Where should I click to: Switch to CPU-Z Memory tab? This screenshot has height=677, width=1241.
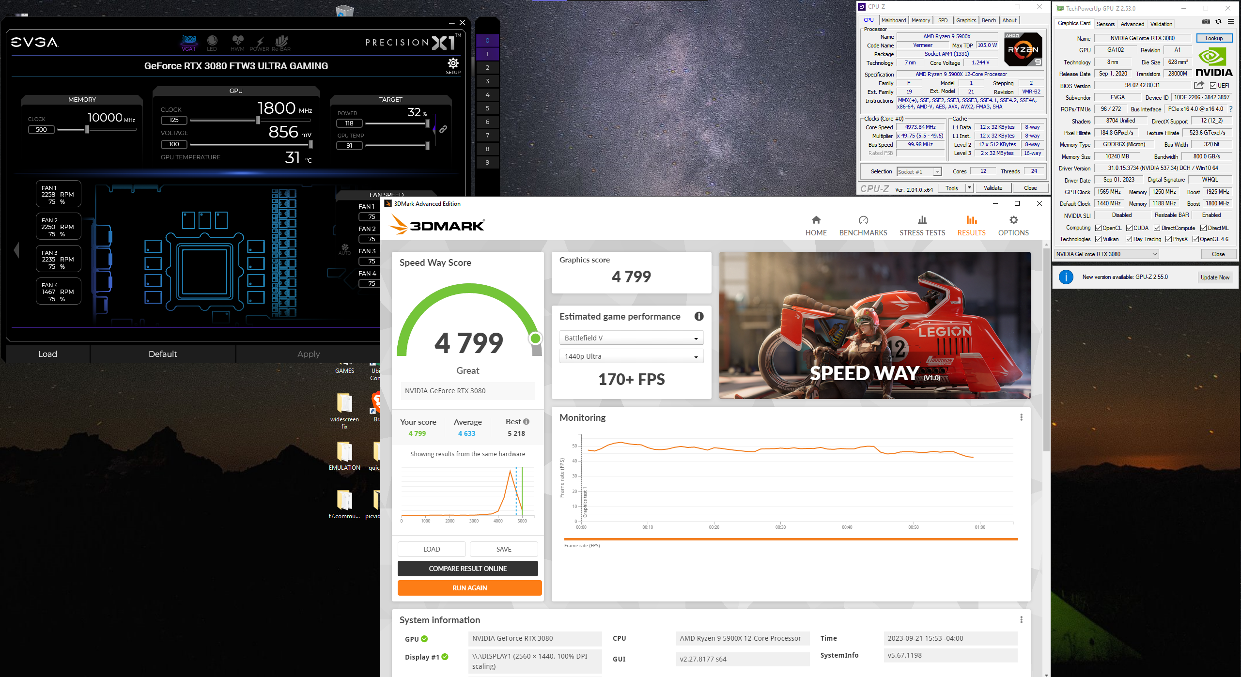pos(921,20)
